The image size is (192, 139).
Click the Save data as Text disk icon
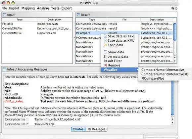105,36
